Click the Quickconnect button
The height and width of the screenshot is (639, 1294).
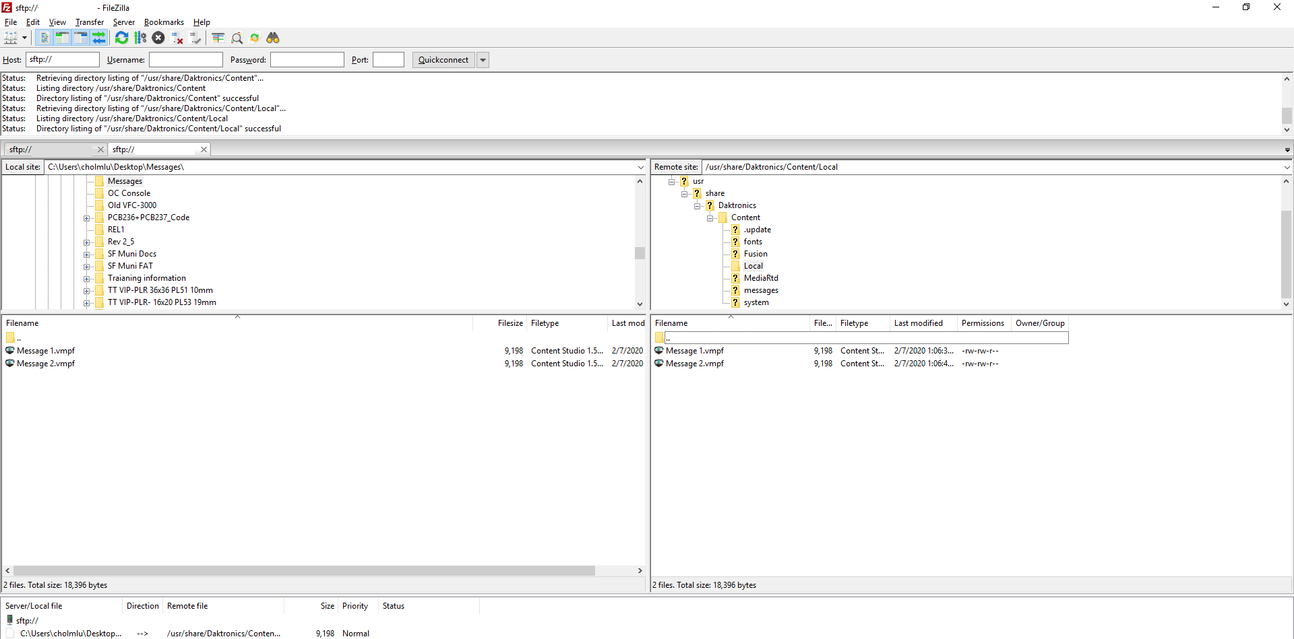(443, 60)
